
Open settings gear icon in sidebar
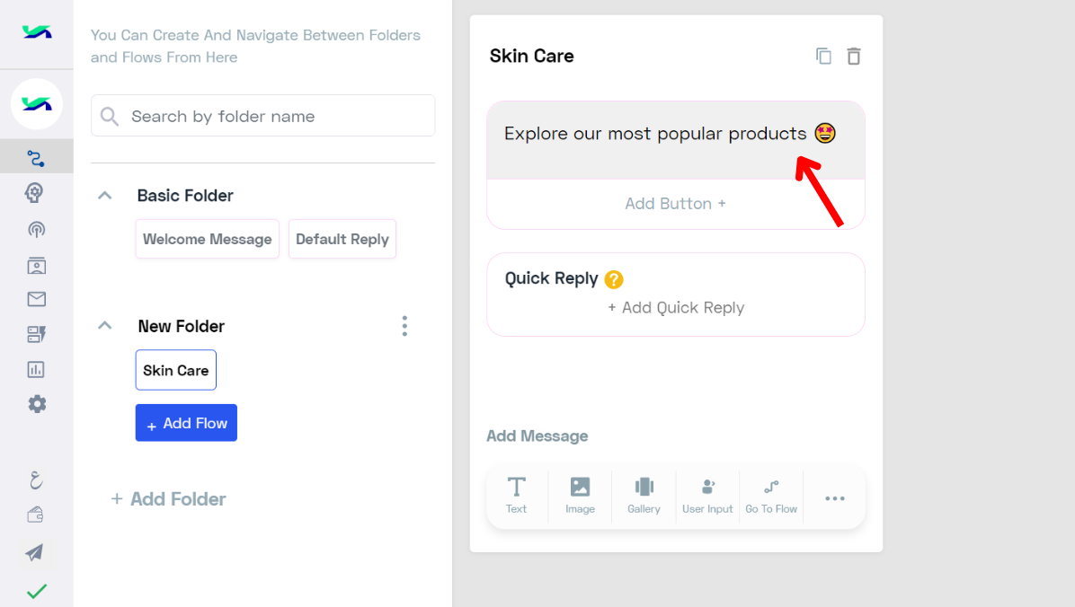(37, 404)
